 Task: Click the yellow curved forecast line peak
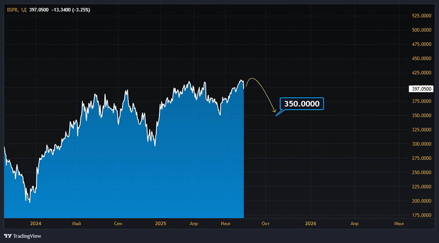pos(252,79)
